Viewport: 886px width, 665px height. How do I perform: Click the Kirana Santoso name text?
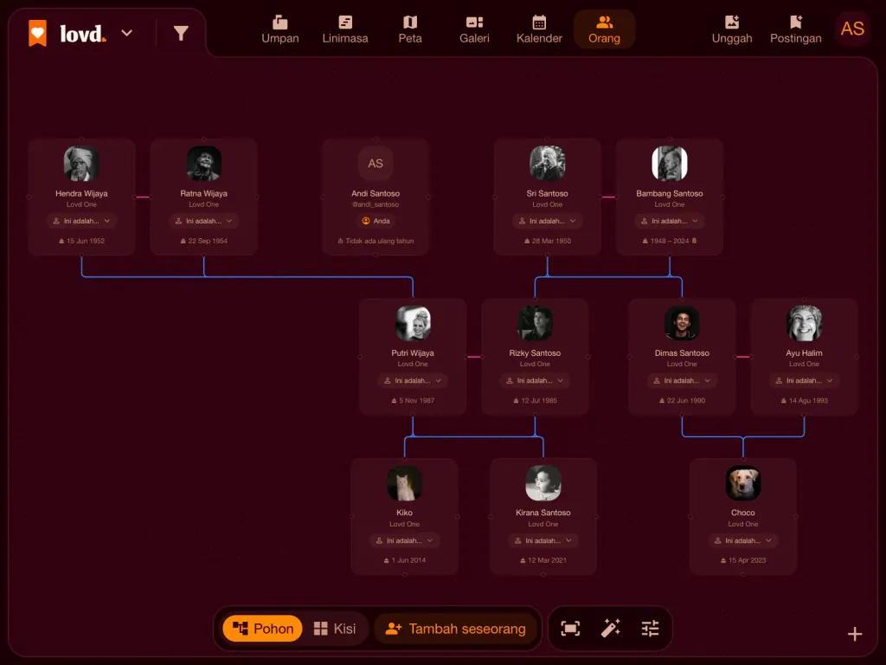coord(543,513)
